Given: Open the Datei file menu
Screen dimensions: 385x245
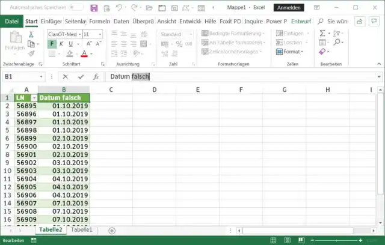Looking at the screenshot, I should 11,21.
